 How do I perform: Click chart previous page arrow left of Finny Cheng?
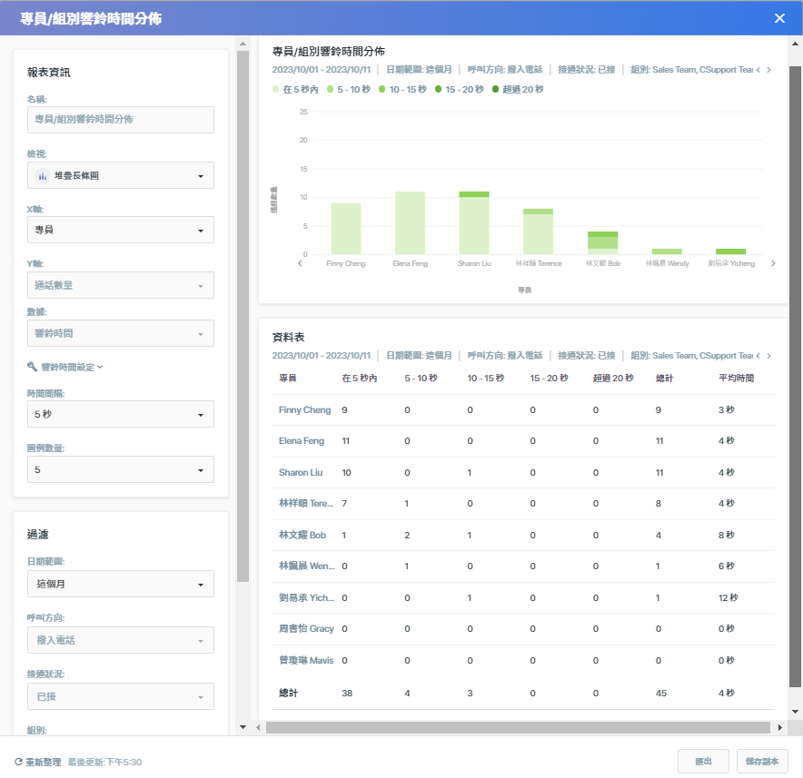coord(300,263)
